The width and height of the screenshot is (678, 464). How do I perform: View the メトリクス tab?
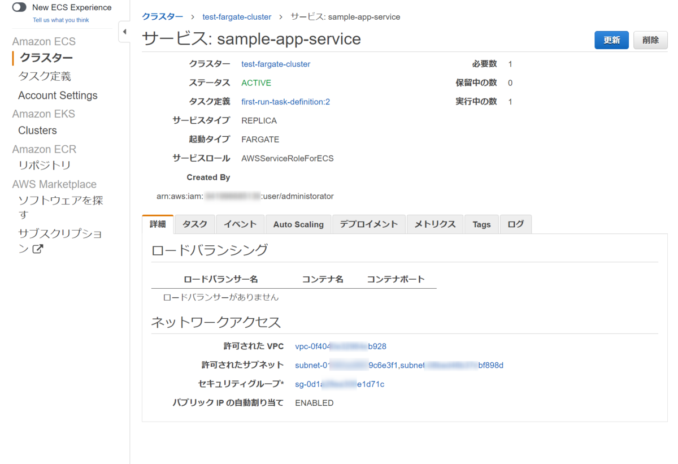(x=434, y=224)
